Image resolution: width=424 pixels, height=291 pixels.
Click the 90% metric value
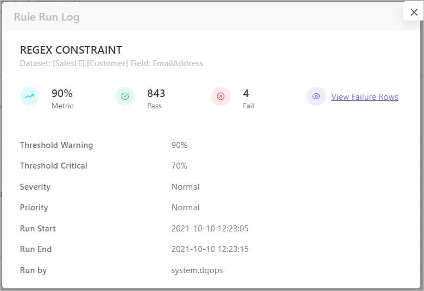click(62, 93)
